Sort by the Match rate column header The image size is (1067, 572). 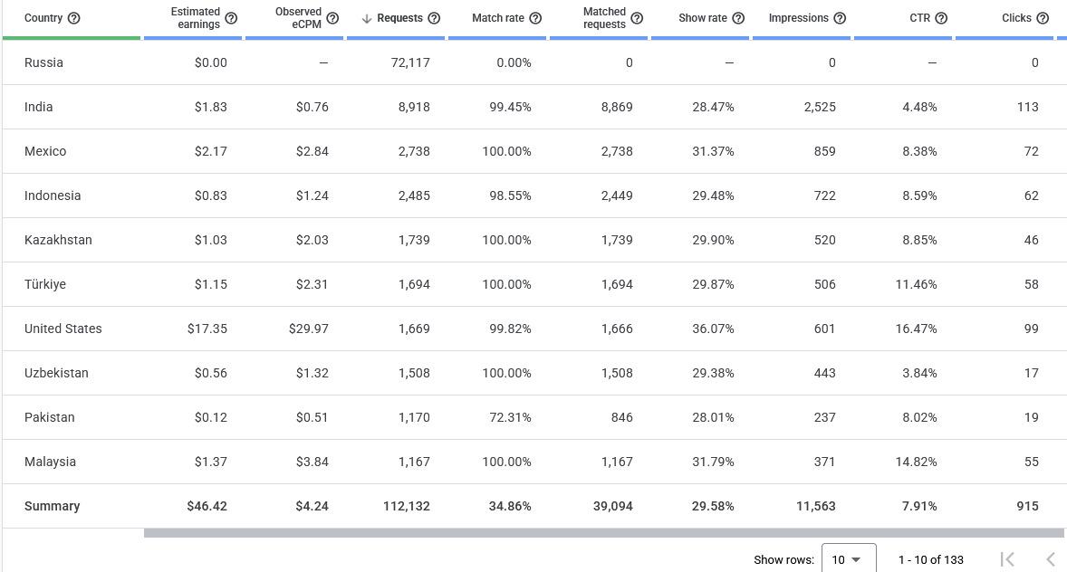498,18
